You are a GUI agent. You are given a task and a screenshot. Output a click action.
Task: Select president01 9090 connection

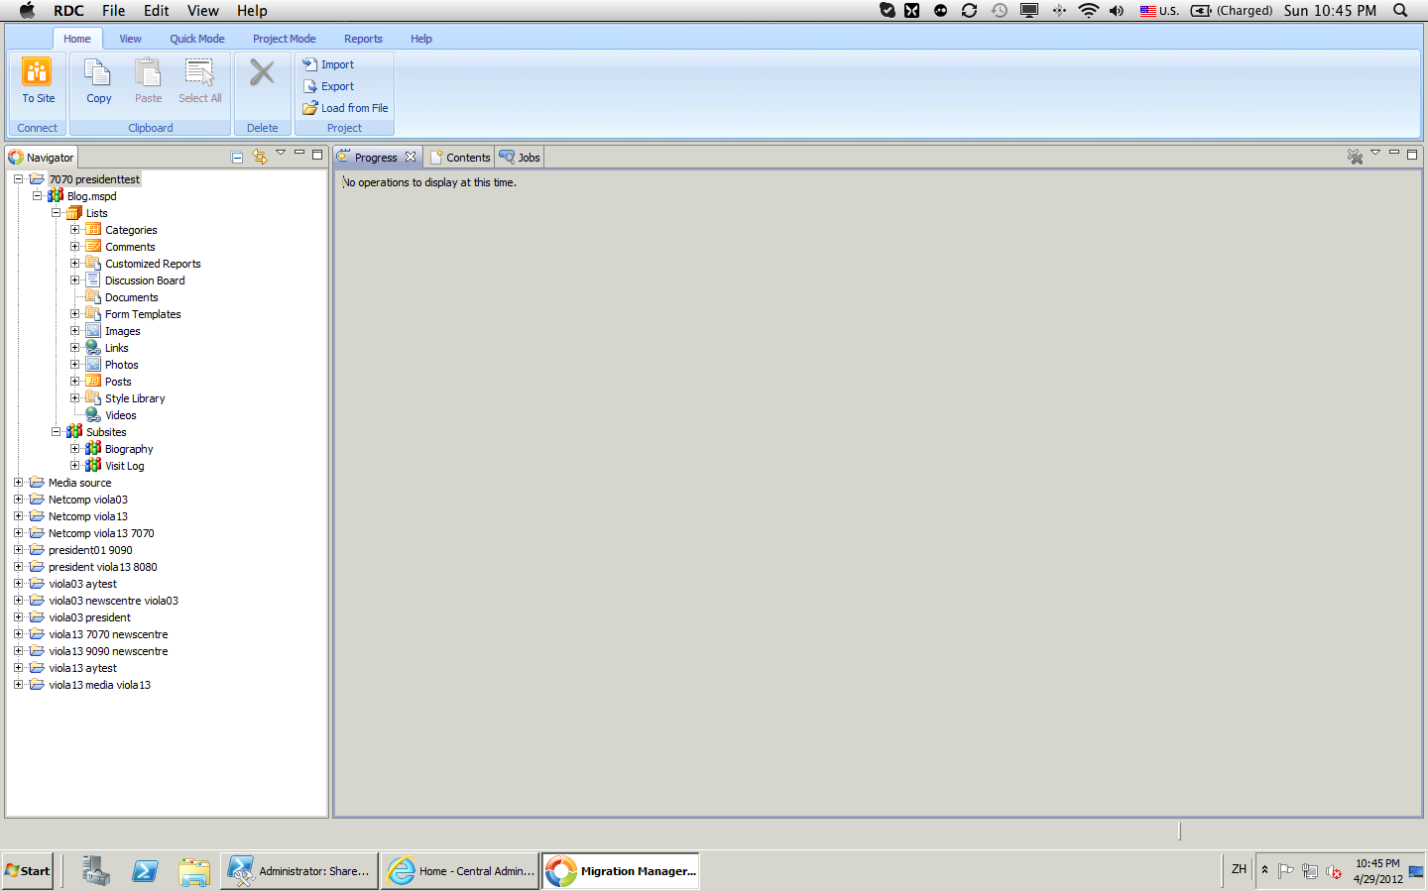tap(90, 550)
